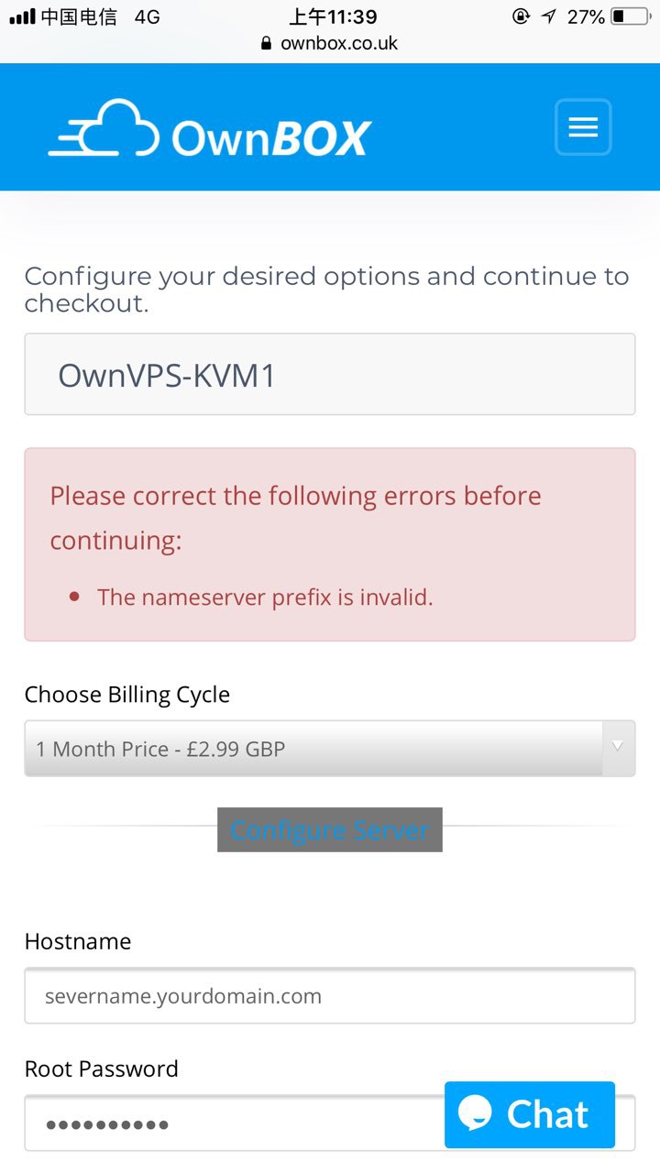Tap the rotation lock status icon

pos(521,16)
